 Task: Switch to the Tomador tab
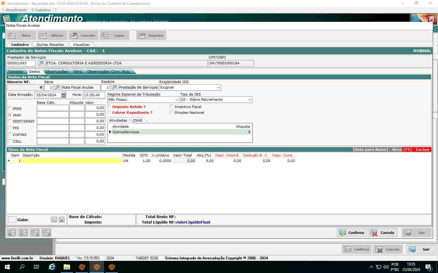(x=16, y=72)
